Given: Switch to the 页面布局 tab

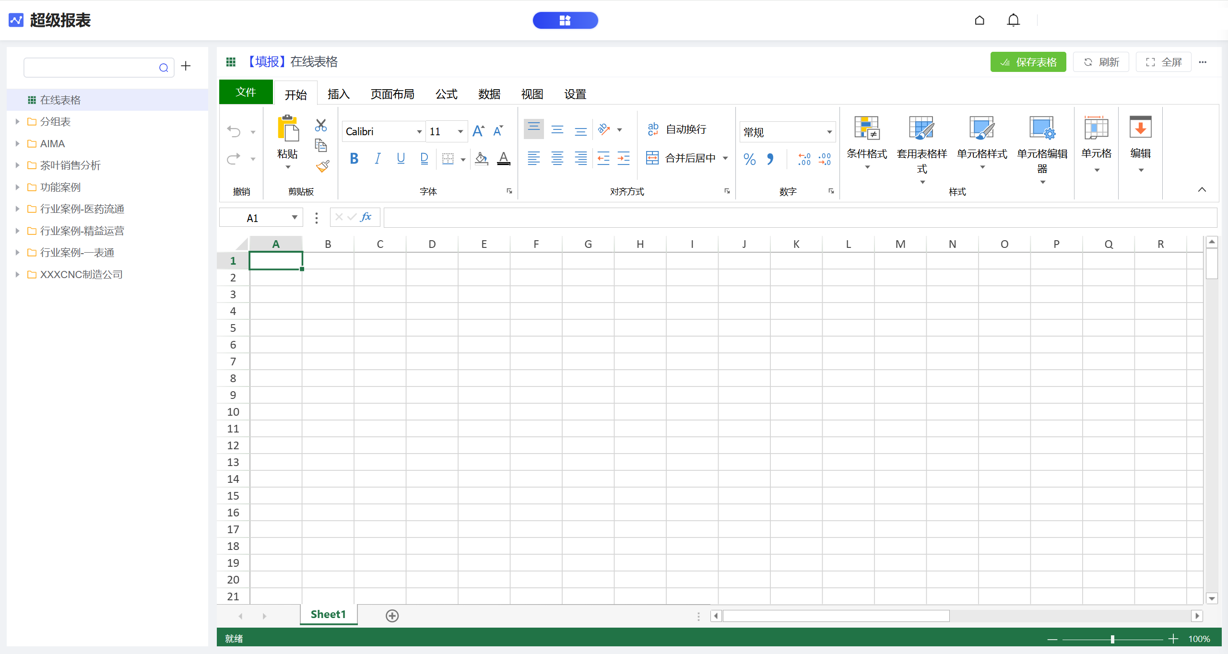Looking at the screenshot, I should 392,94.
